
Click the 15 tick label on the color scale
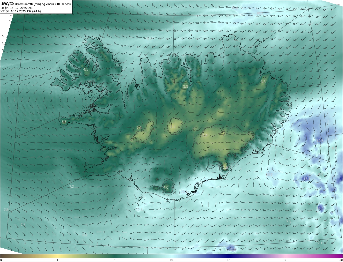[x=229, y=260]
